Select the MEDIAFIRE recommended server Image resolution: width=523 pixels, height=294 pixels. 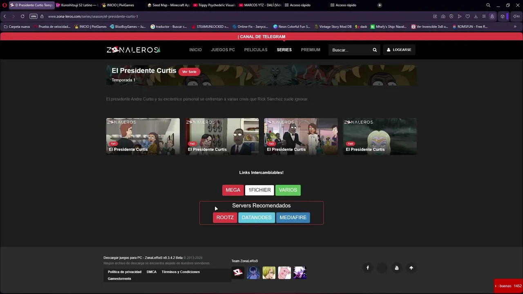point(293,218)
